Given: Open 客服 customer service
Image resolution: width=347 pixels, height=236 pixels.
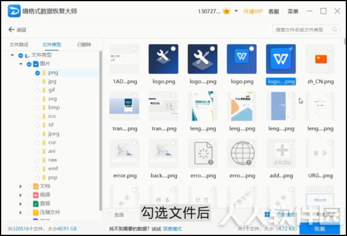Looking at the screenshot, I should pos(274,11).
